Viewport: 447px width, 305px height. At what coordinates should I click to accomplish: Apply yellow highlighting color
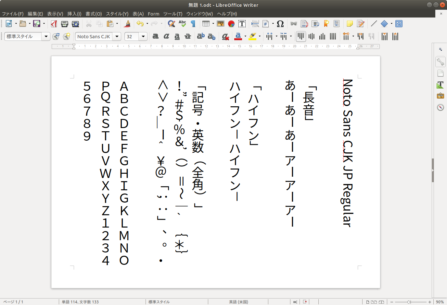tap(252, 36)
